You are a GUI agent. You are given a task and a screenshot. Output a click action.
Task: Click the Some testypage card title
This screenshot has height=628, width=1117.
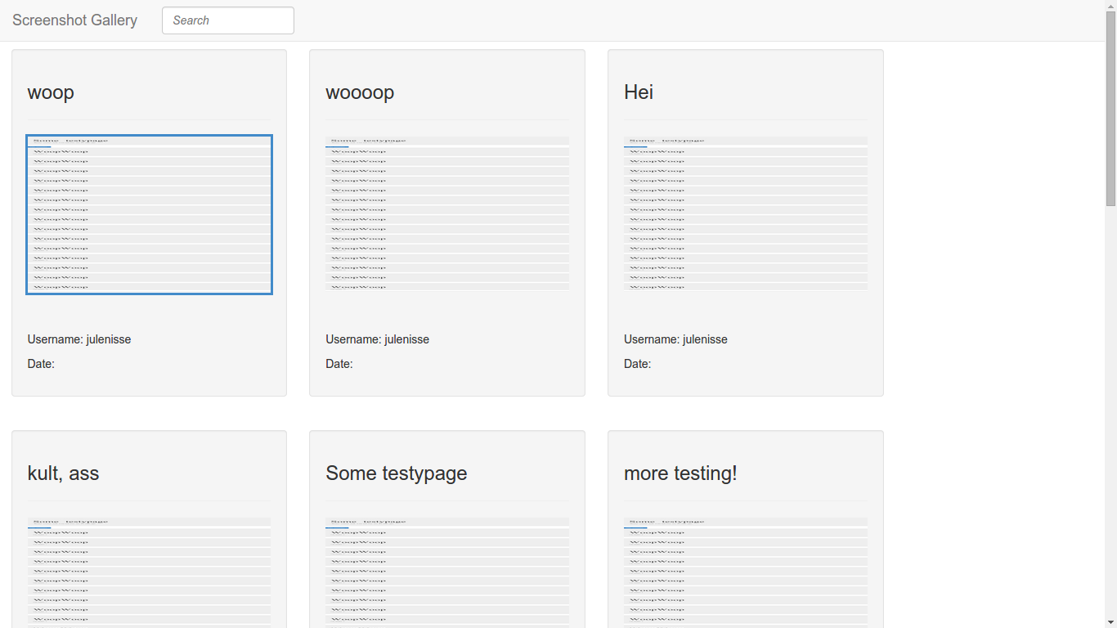pos(397,473)
